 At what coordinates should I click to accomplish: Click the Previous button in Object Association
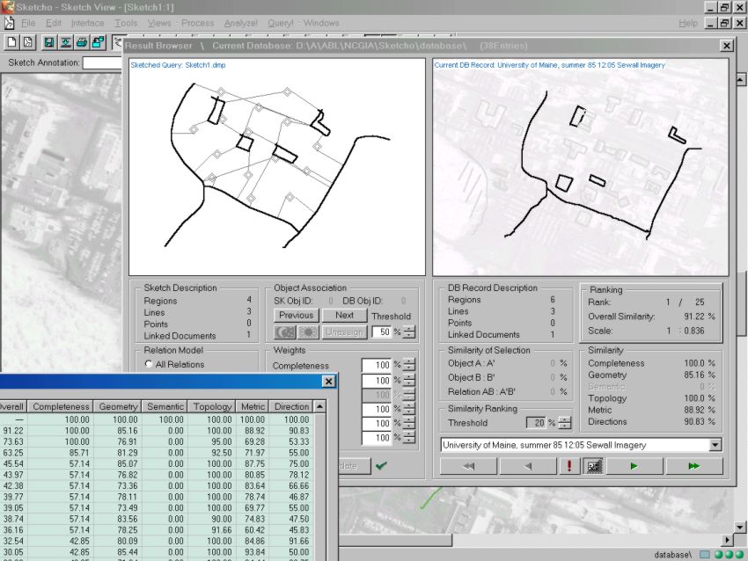pyautogui.click(x=296, y=315)
